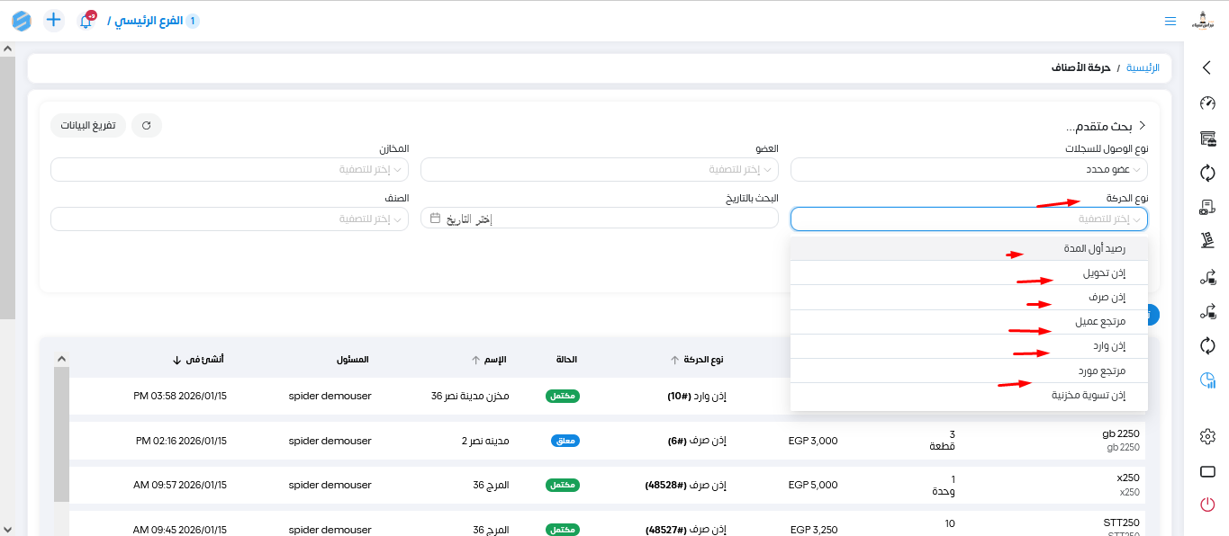1229x536 pixels.
Task: Click the hamburger menu icon in header
Action: tap(1170, 21)
